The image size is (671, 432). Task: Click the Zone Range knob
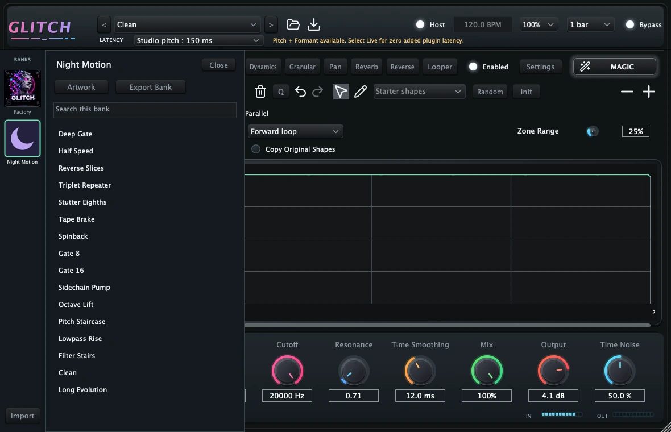593,131
